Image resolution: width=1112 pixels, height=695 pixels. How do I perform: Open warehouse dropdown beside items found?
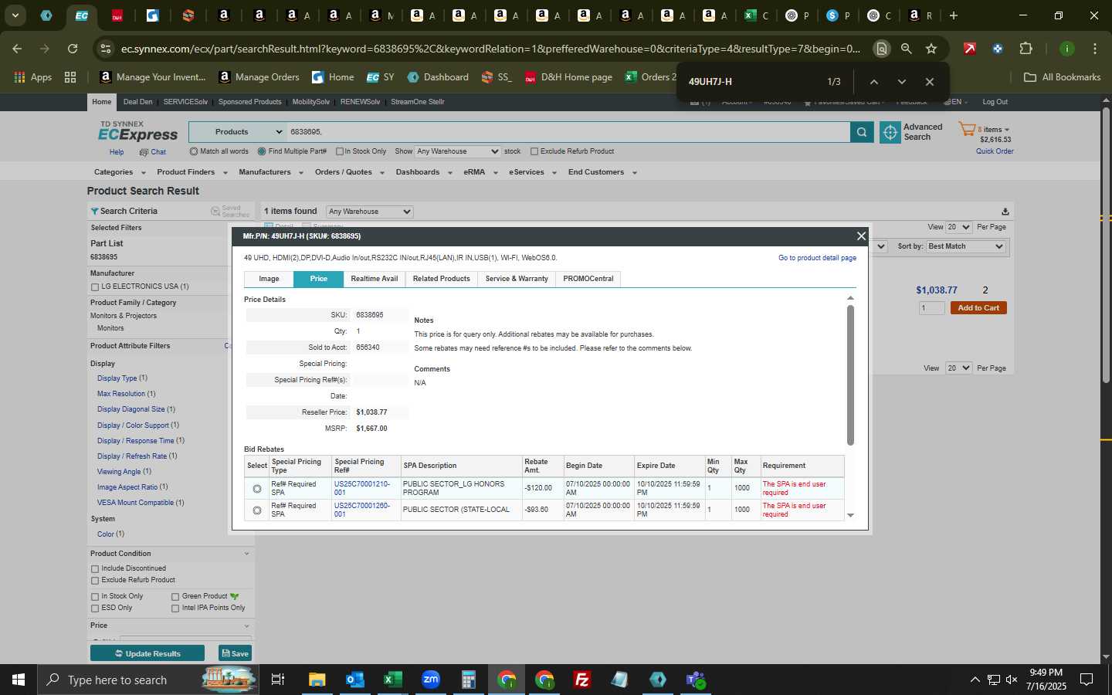[370, 212]
